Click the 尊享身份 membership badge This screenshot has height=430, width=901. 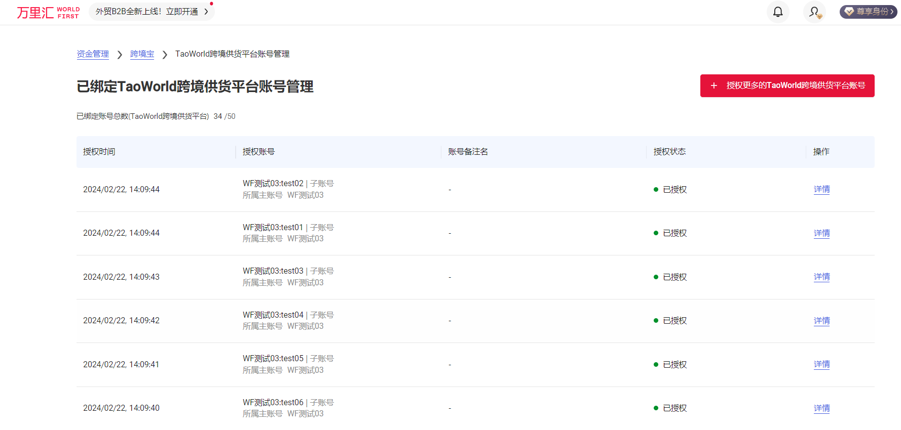click(x=868, y=12)
